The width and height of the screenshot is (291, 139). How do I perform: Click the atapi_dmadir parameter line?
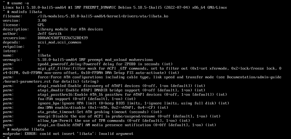121,90
